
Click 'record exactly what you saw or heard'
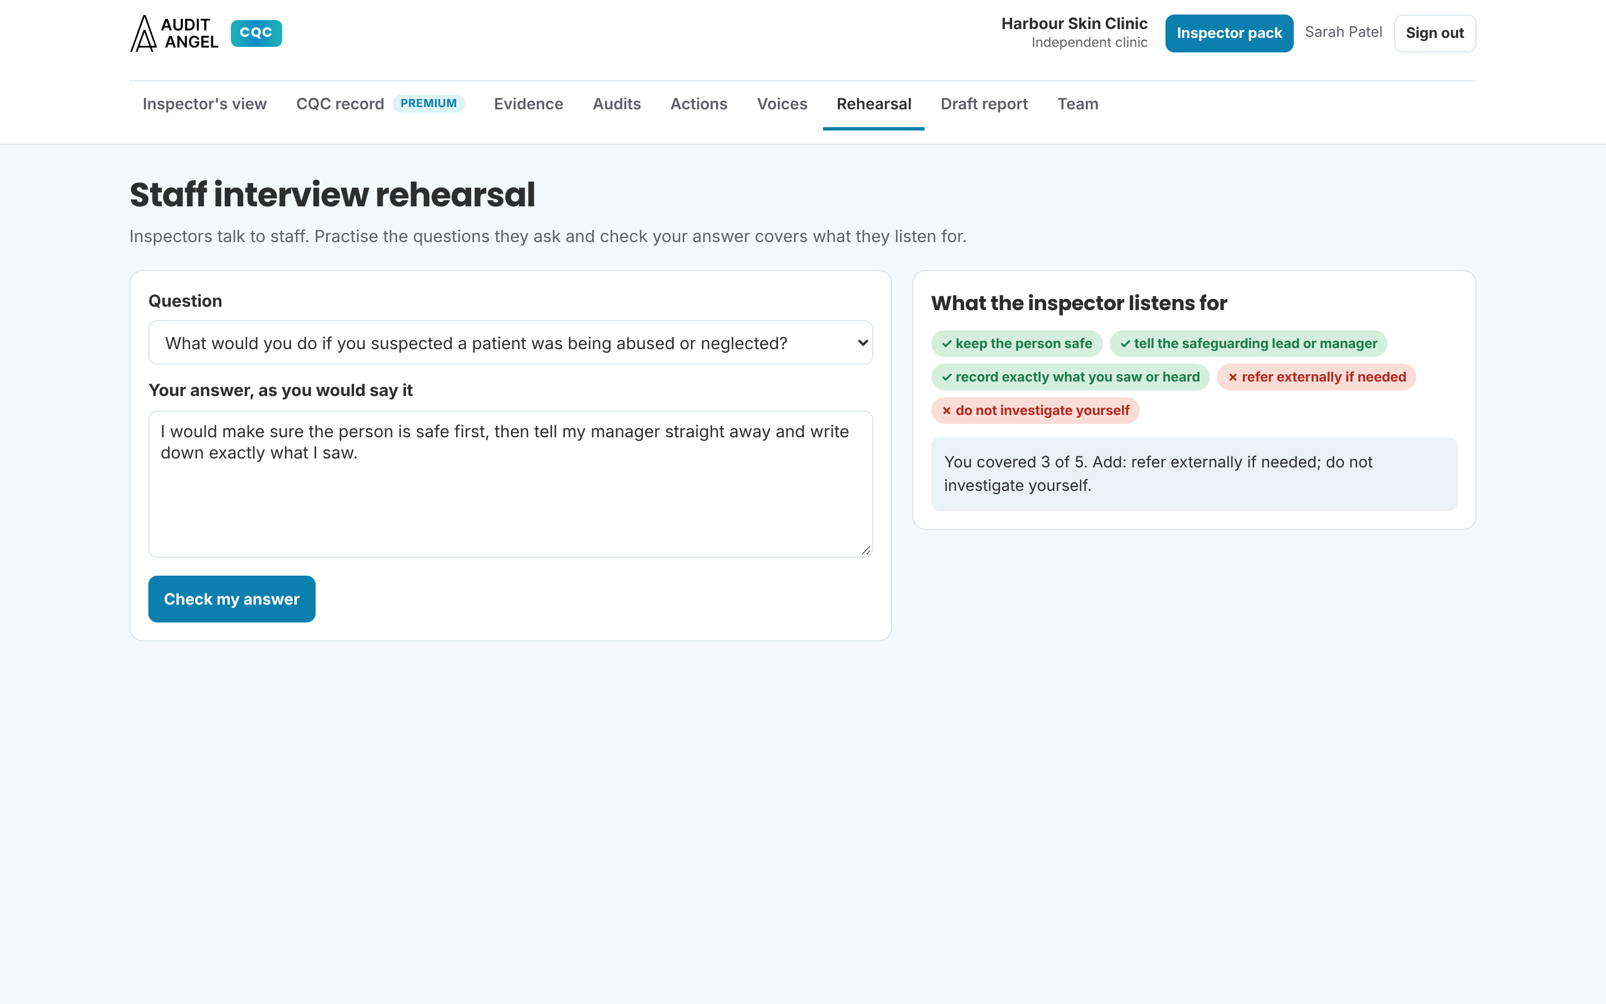click(1071, 377)
